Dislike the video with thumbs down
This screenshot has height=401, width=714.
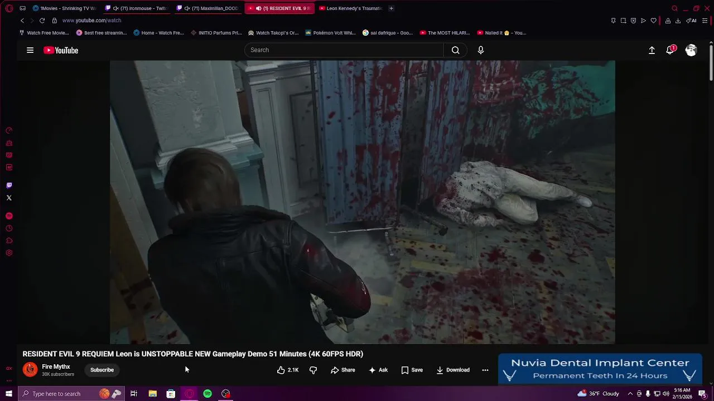[313, 370]
